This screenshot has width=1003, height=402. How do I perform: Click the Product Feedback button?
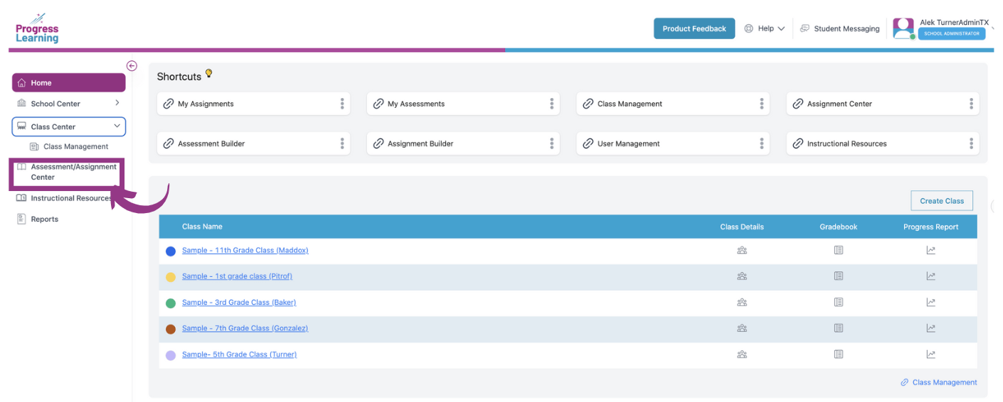click(694, 28)
